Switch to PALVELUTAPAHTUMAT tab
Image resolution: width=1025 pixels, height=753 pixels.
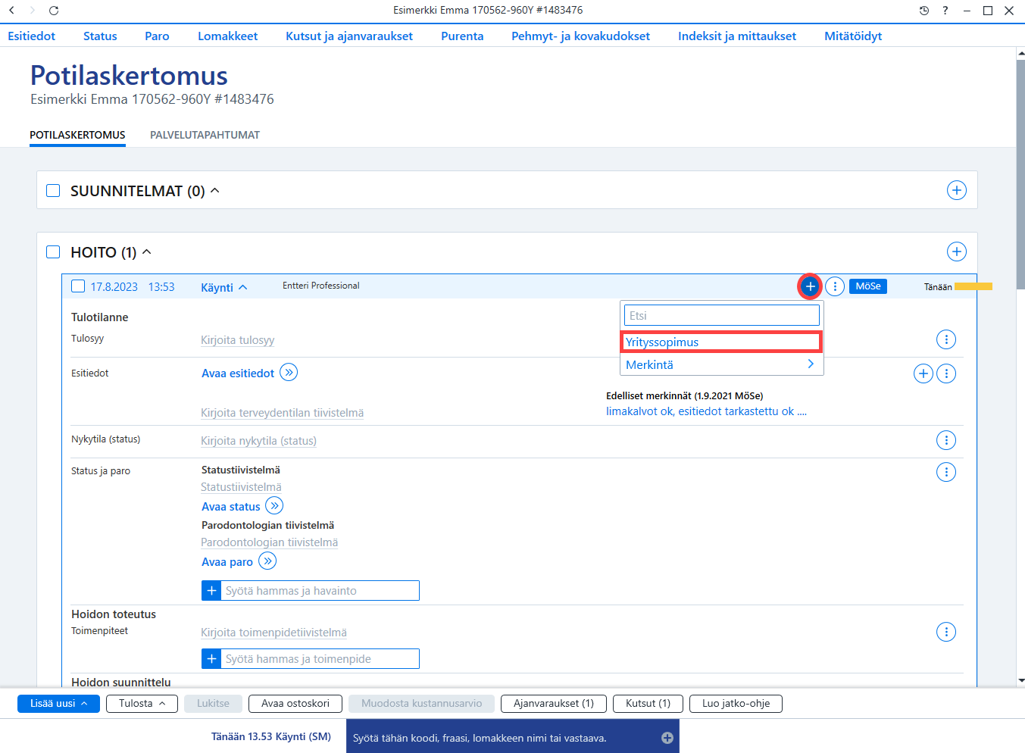[205, 135]
